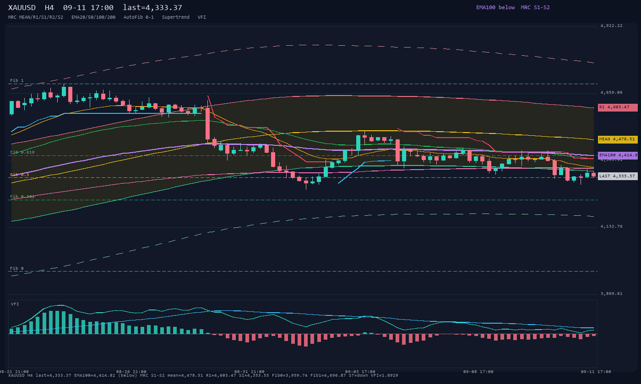Viewport: 641px width, 384px height.
Task: Click the 4,659.06 price axis label
Action: tap(612, 92)
